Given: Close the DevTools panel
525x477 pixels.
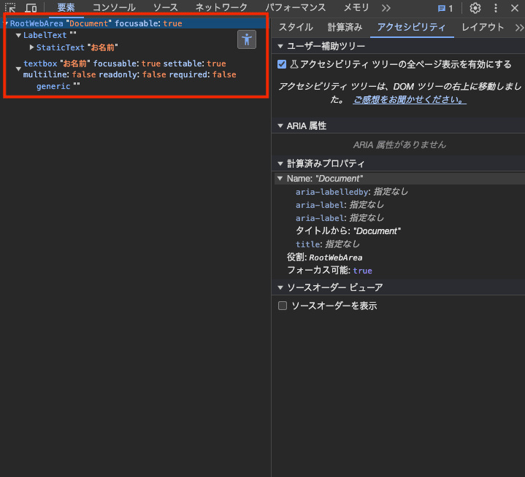Looking at the screenshot, I should click(x=514, y=8).
